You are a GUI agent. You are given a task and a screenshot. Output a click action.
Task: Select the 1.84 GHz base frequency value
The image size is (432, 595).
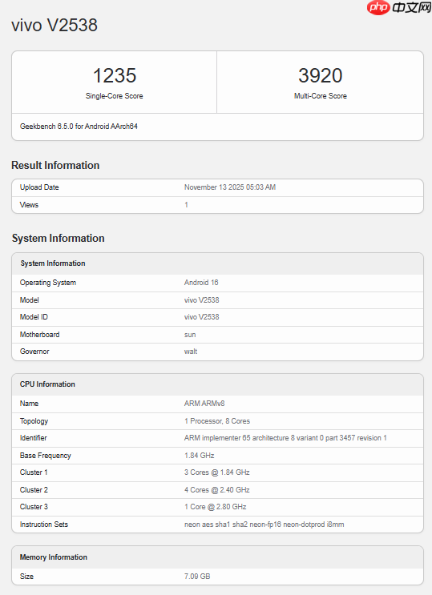[x=199, y=456]
